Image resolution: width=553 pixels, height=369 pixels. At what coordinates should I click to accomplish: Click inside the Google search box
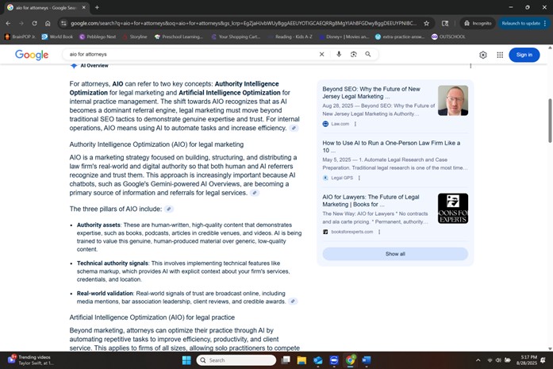190,54
